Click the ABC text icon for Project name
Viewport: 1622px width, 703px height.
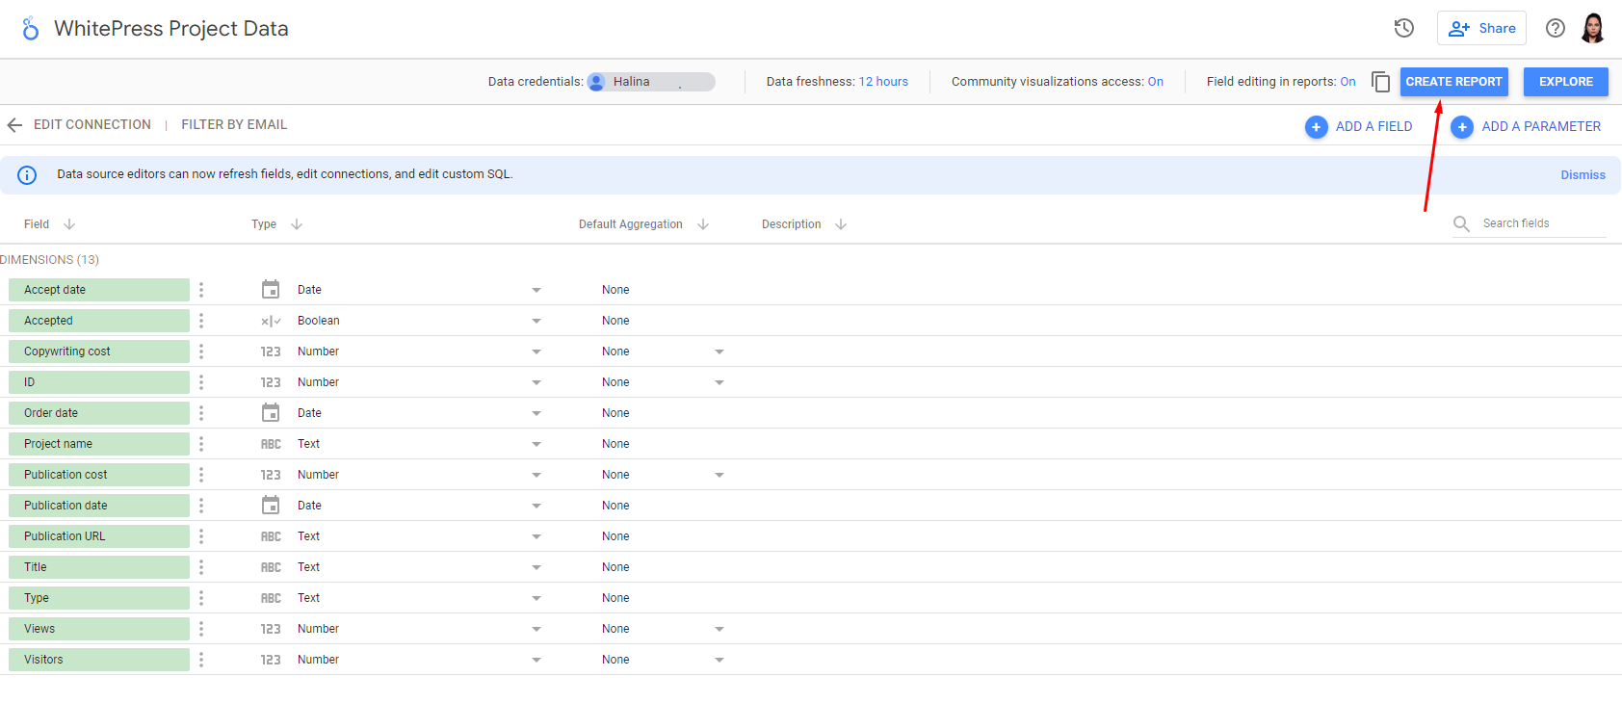click(271, 444)
